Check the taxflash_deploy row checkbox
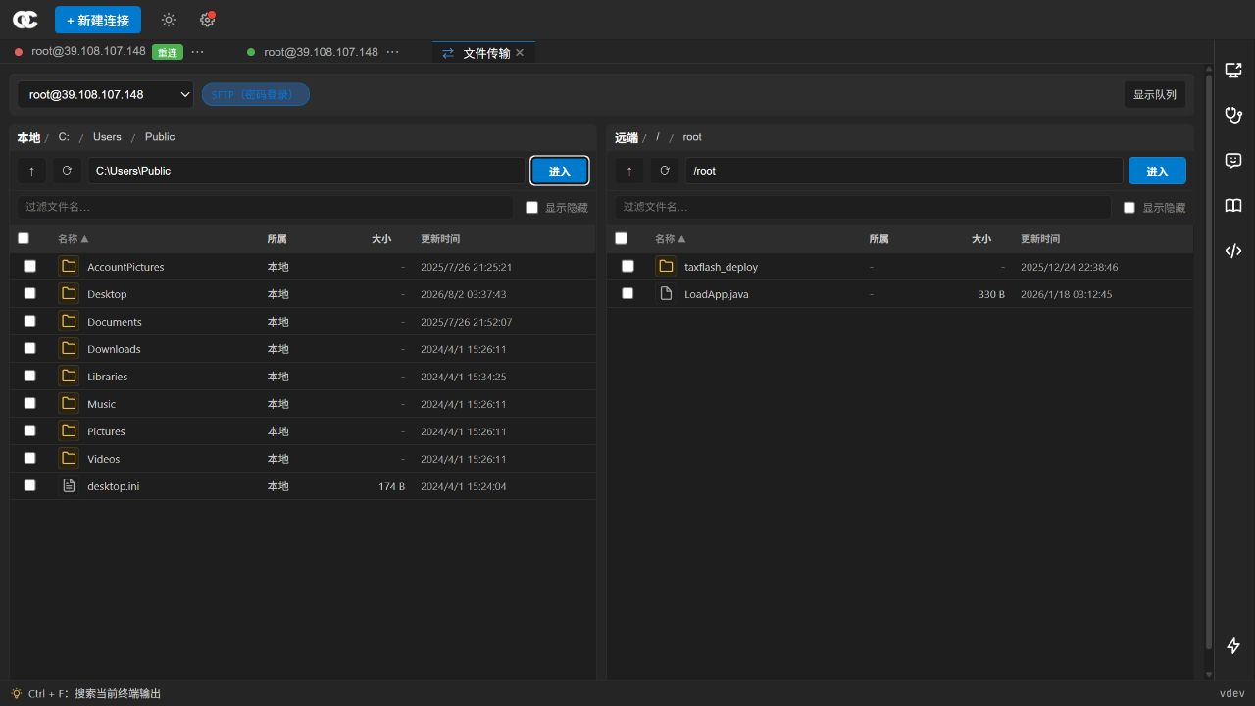Viewport: 1255px width, 706px height. click(x=627, y=266)
